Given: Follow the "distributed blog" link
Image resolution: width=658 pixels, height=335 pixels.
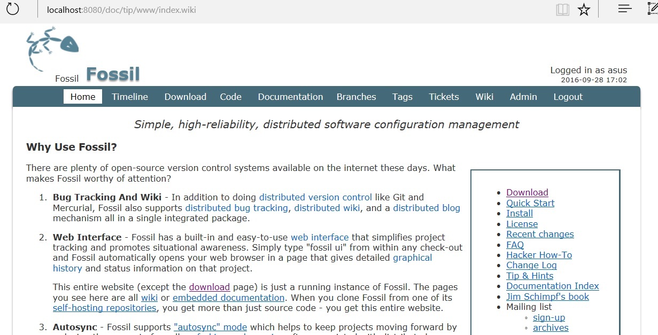Looking at the screenshot, I should pyautogui.click(x=427, y=208).
